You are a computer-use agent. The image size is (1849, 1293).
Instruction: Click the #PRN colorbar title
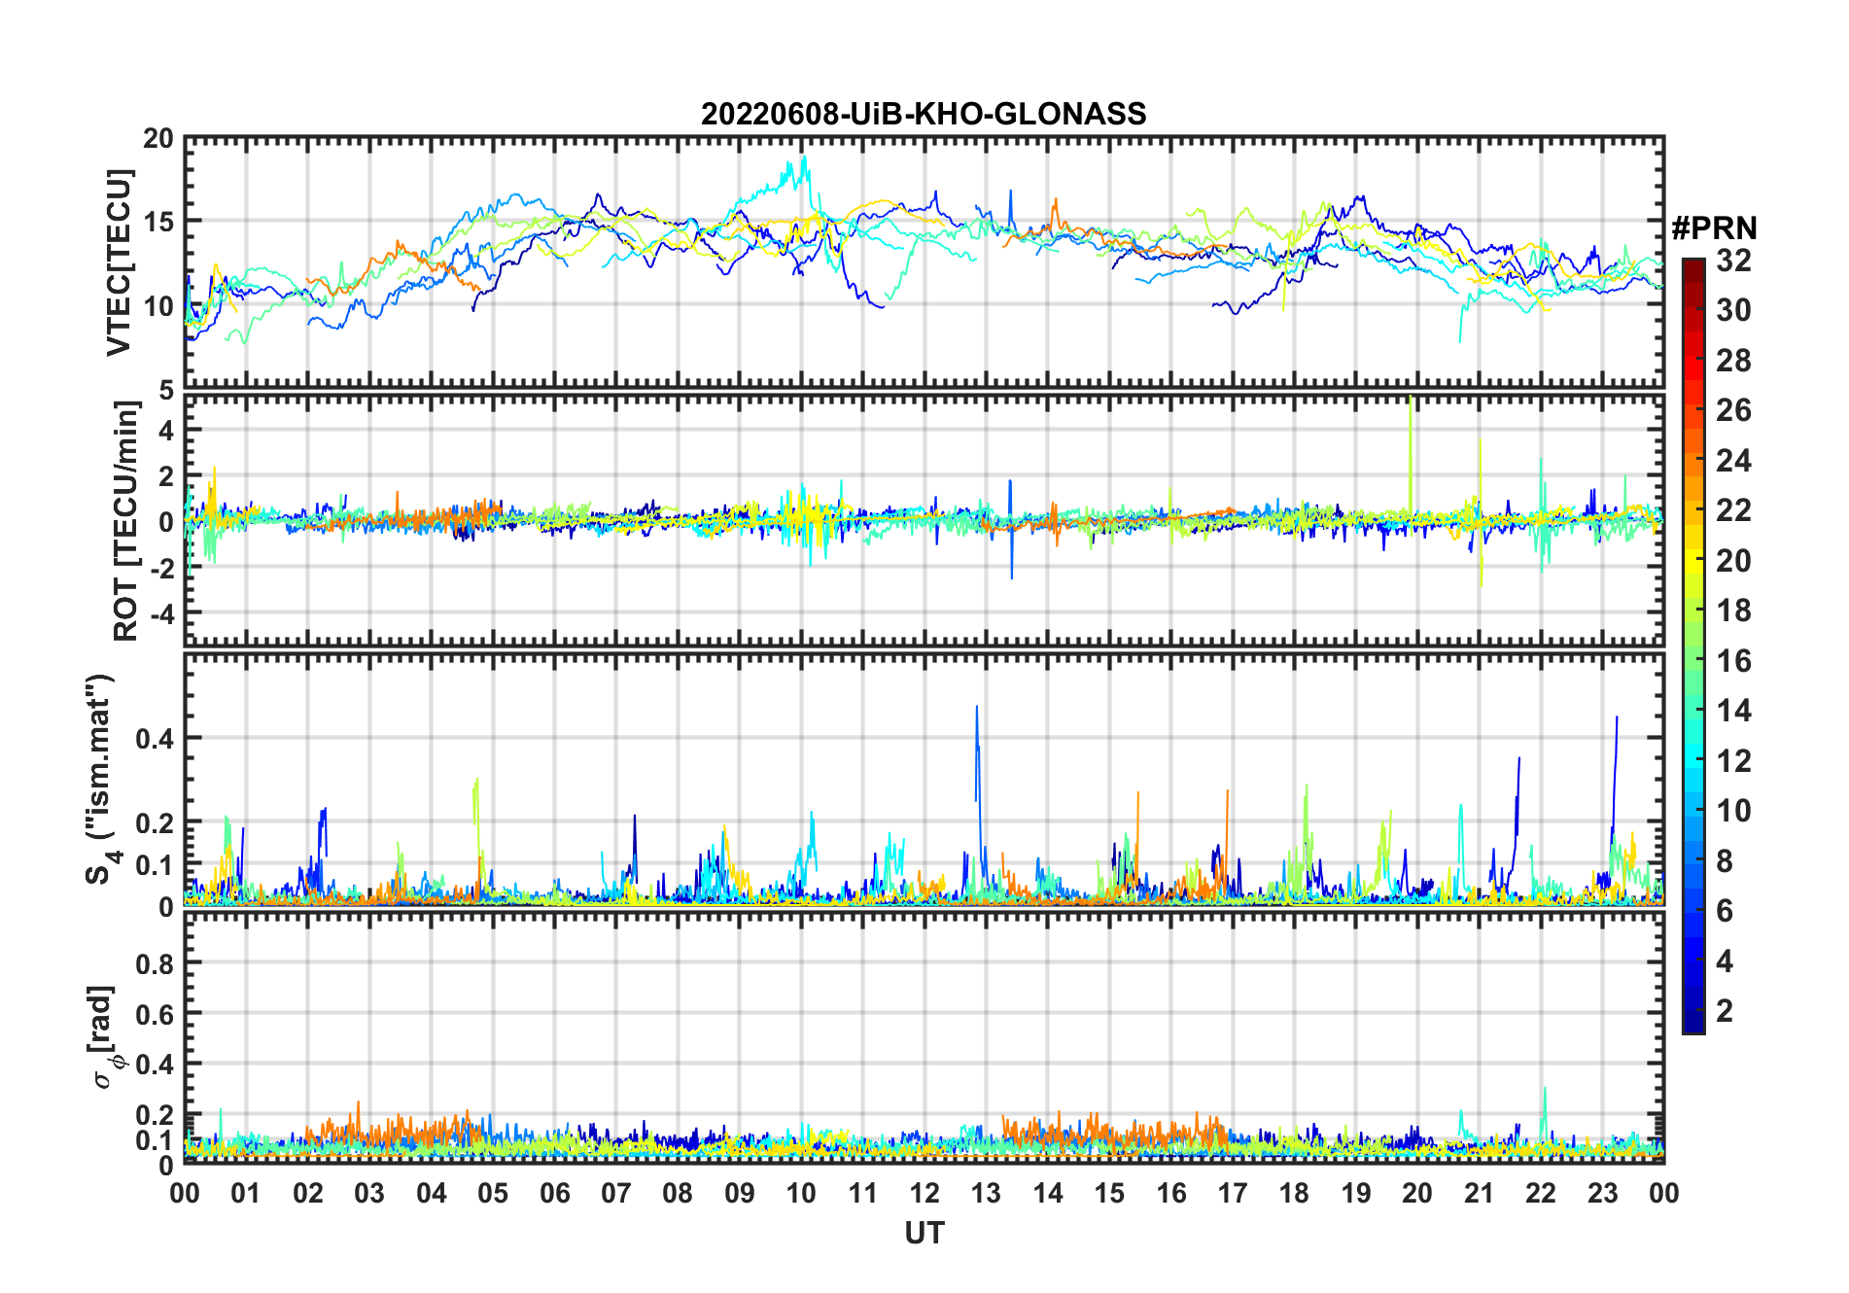[x=1714, y=228]
